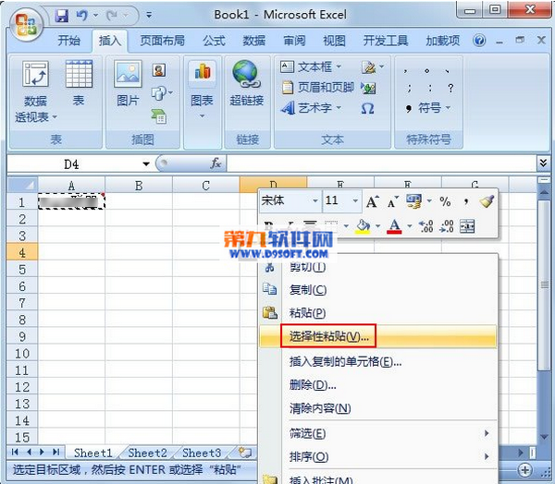Insert WordArt (艺术字)

coord(311,108)
